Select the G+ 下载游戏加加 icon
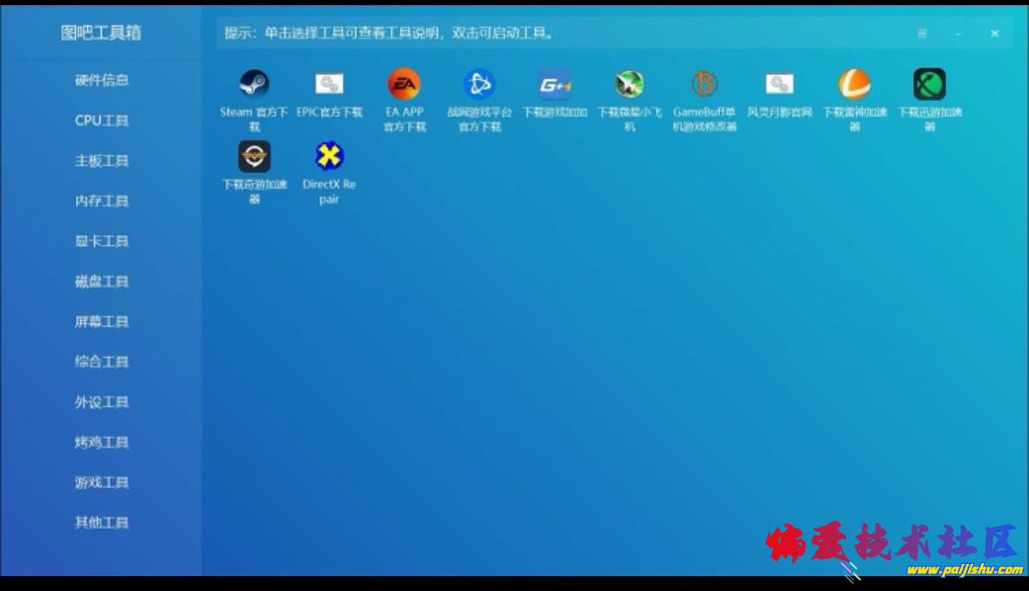Image resolution: width=1029 pixels, height=591 pixels. click(x=554, y=85)
